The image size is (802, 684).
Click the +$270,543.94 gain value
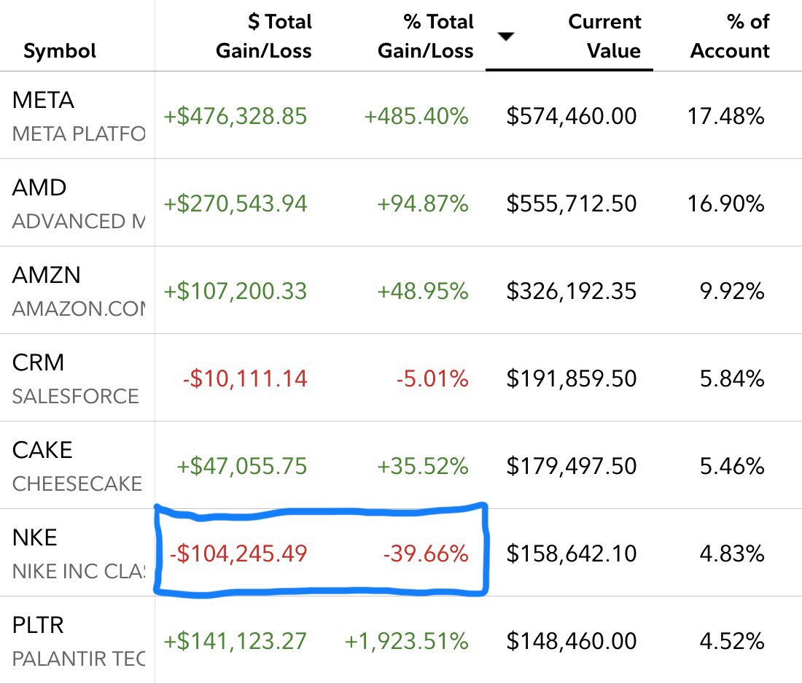(235, 203)
